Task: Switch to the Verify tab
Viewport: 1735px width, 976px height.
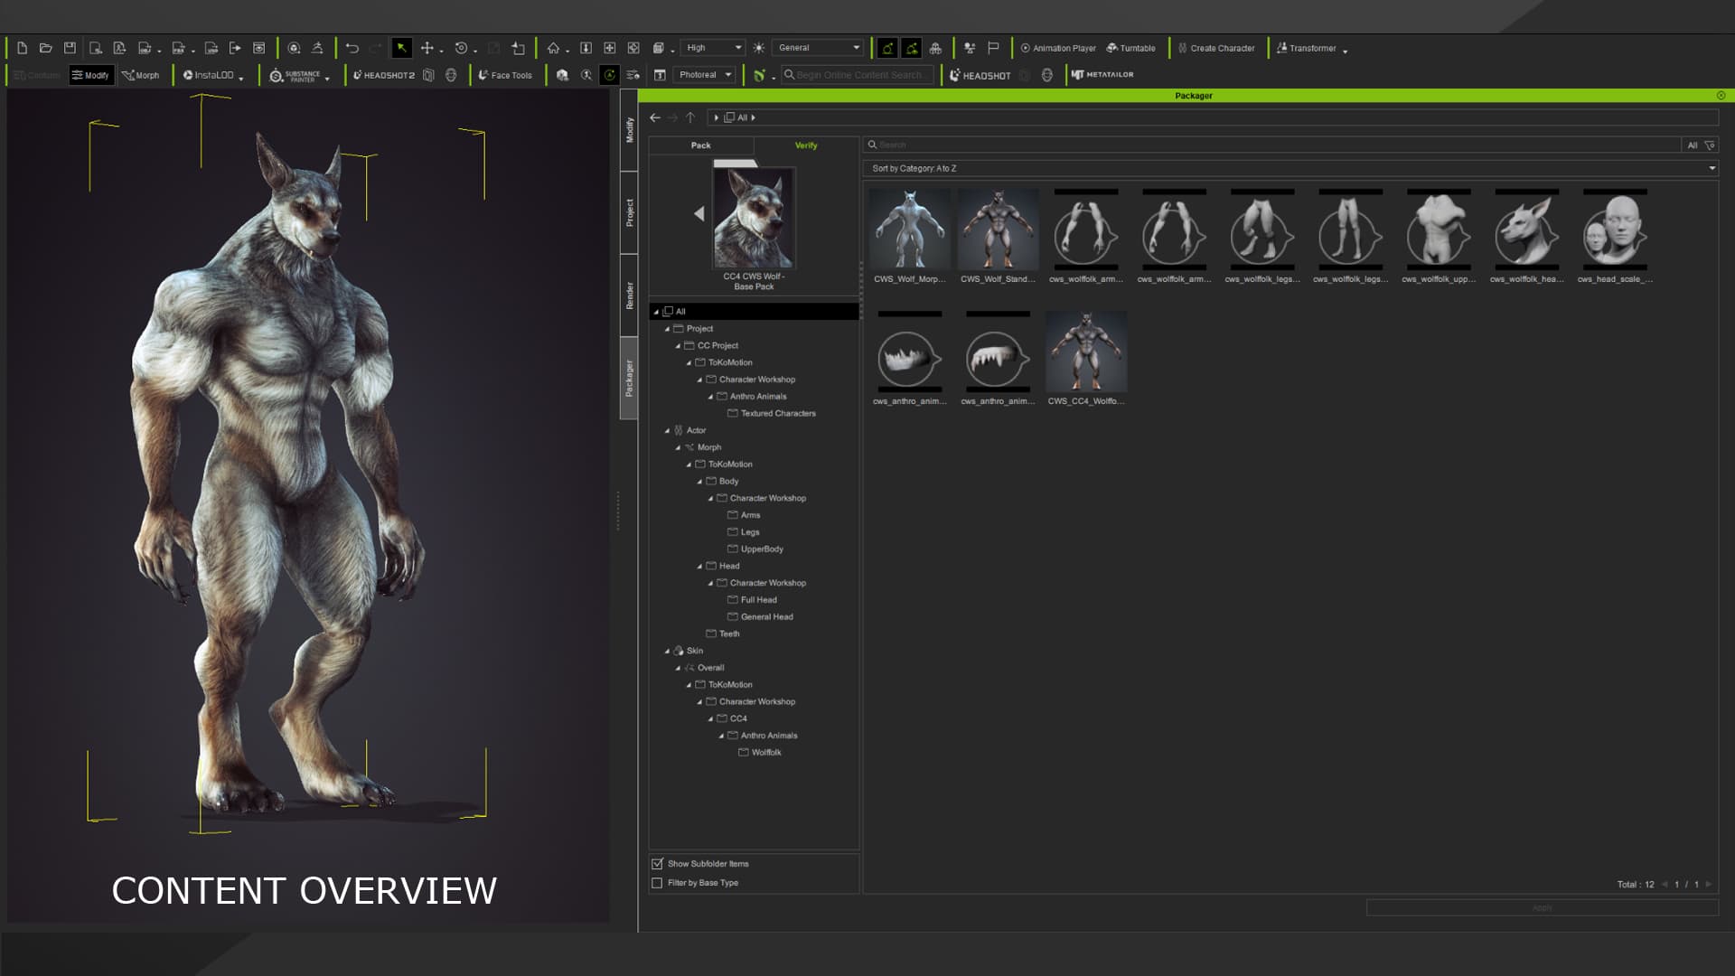Action: [x=806, y=145]
